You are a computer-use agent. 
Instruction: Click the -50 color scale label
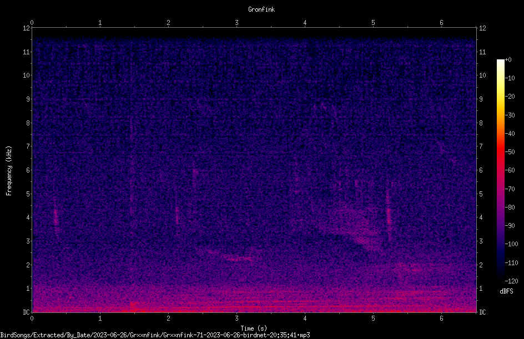click(x=510, y=152)
